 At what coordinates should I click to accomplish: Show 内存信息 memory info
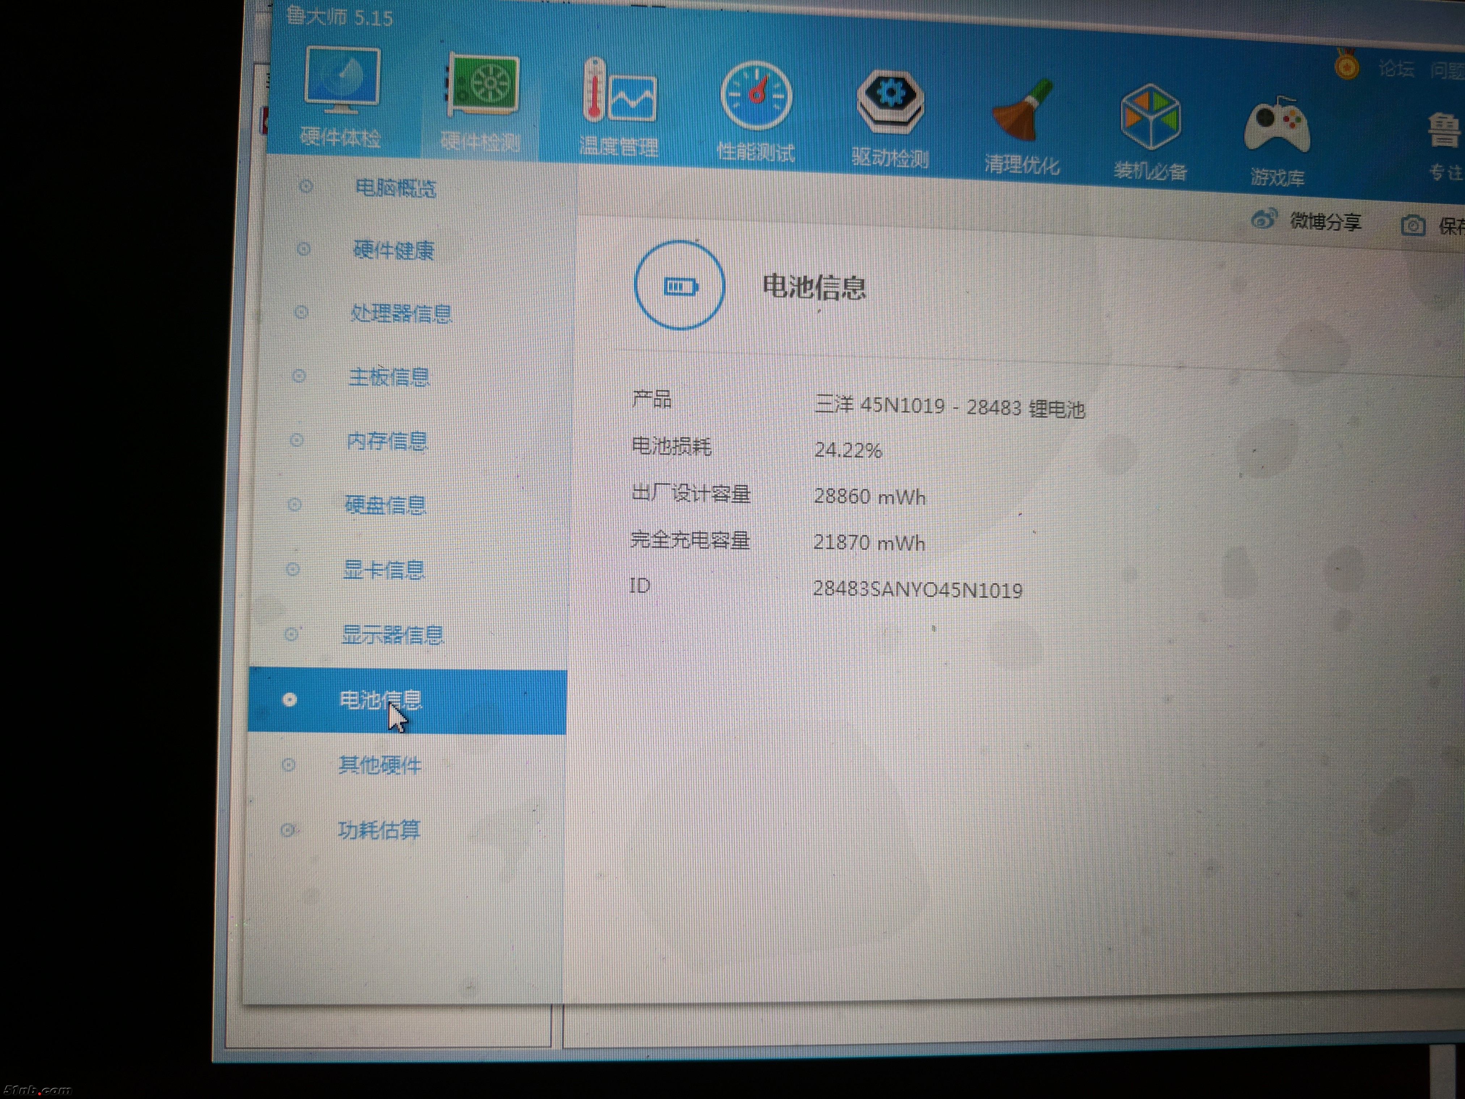click(388, 441)
